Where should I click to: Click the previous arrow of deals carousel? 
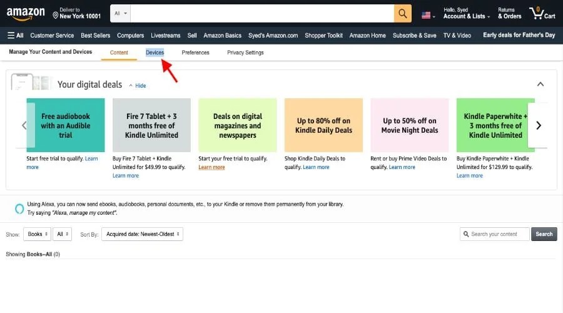coord(24,125)
